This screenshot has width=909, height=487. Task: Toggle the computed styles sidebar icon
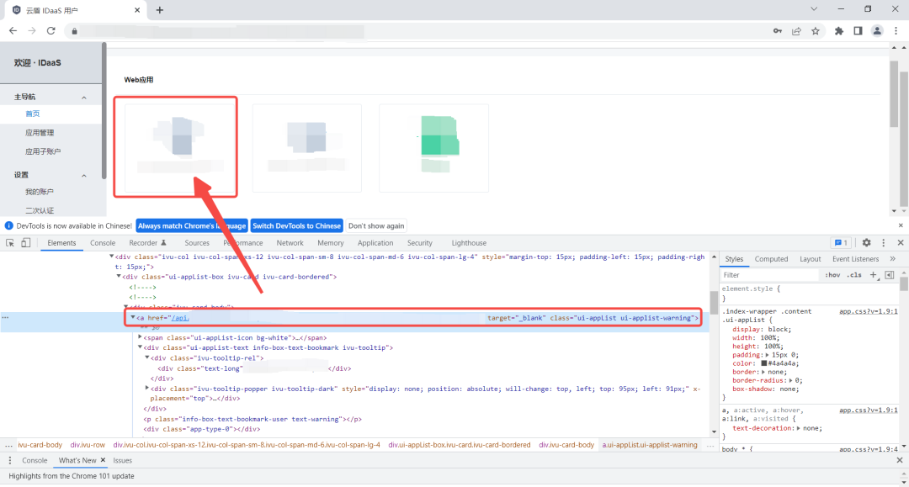click(x=890, y=275)
